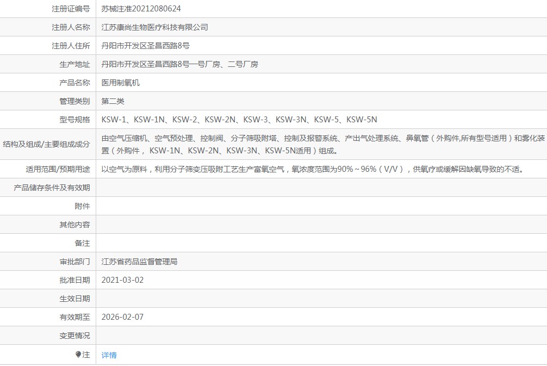Image resolution: width=547 pixels, height=366 pixels.
Task: Click the 其他内容 label
Action: (x=74, y=225)
